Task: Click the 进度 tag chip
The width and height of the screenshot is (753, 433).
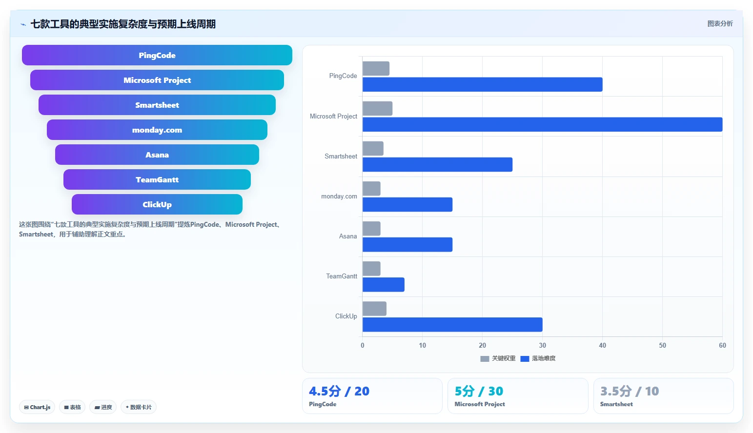Action: coord(103,407)
